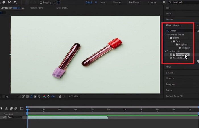
Task: Open the show channel color icon
Action: click(x=44, y=96)
